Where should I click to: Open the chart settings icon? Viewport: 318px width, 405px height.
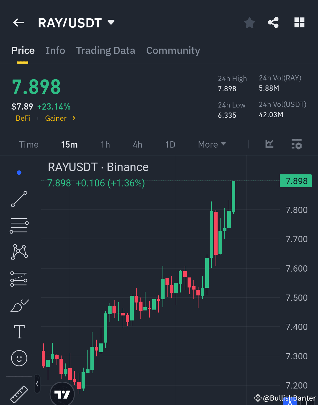(x=297, y=144)
